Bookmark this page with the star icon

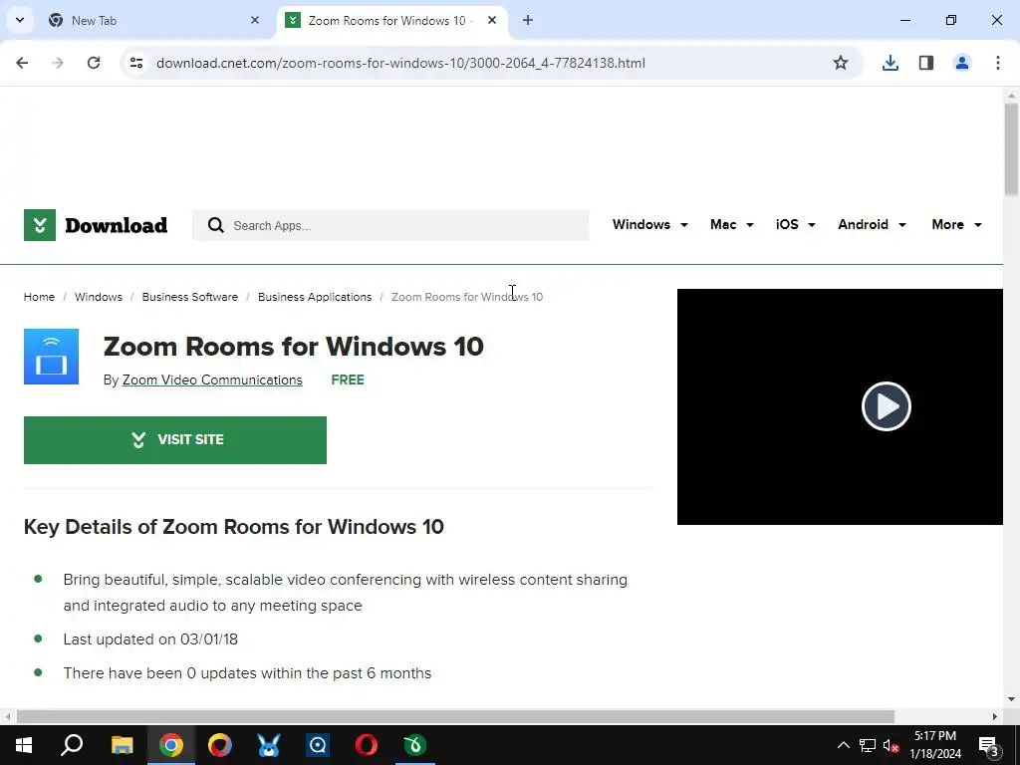click(x=841, y=63)
